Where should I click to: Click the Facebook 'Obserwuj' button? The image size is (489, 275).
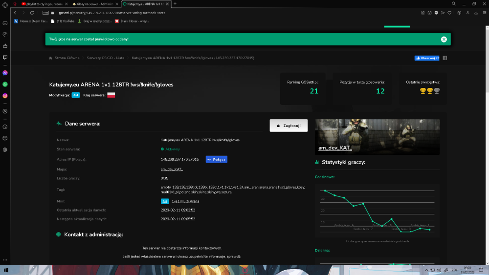(426, 58)
